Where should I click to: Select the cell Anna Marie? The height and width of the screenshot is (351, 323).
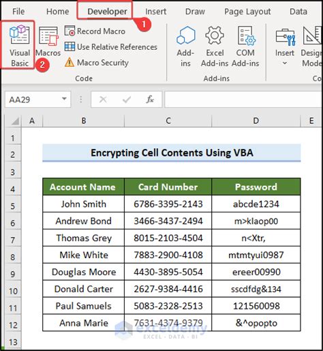coord(83,323)
